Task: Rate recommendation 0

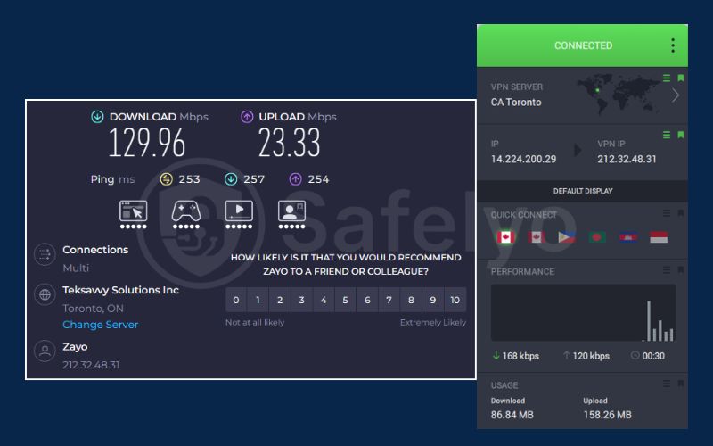Action: (x=236, y=300)
